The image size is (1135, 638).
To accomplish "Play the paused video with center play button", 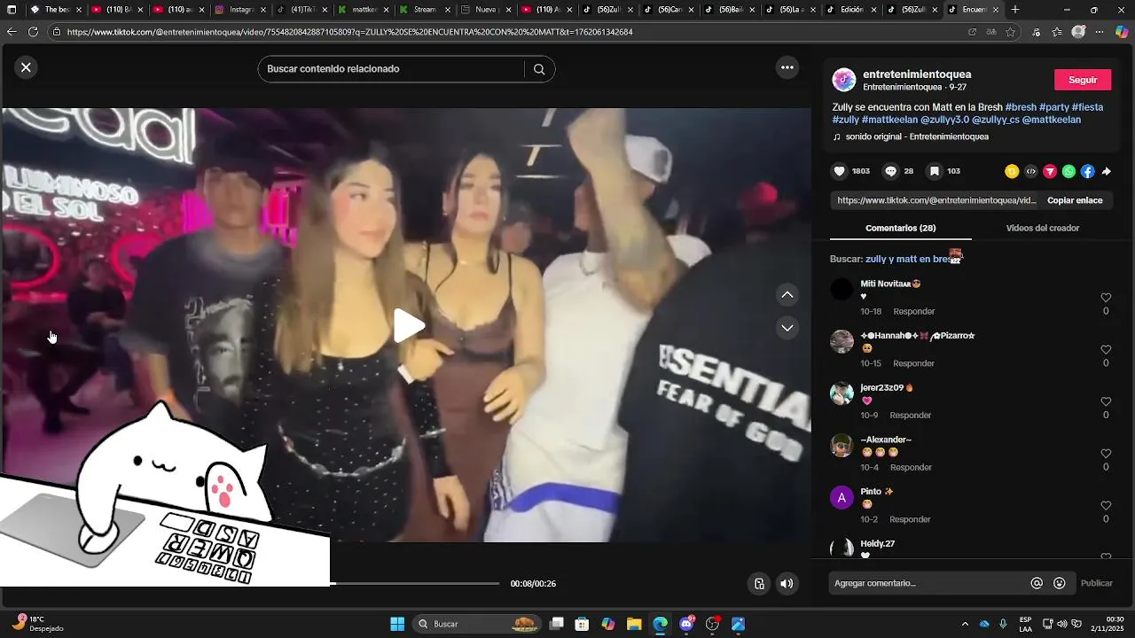I will click(x=409, y=325).
